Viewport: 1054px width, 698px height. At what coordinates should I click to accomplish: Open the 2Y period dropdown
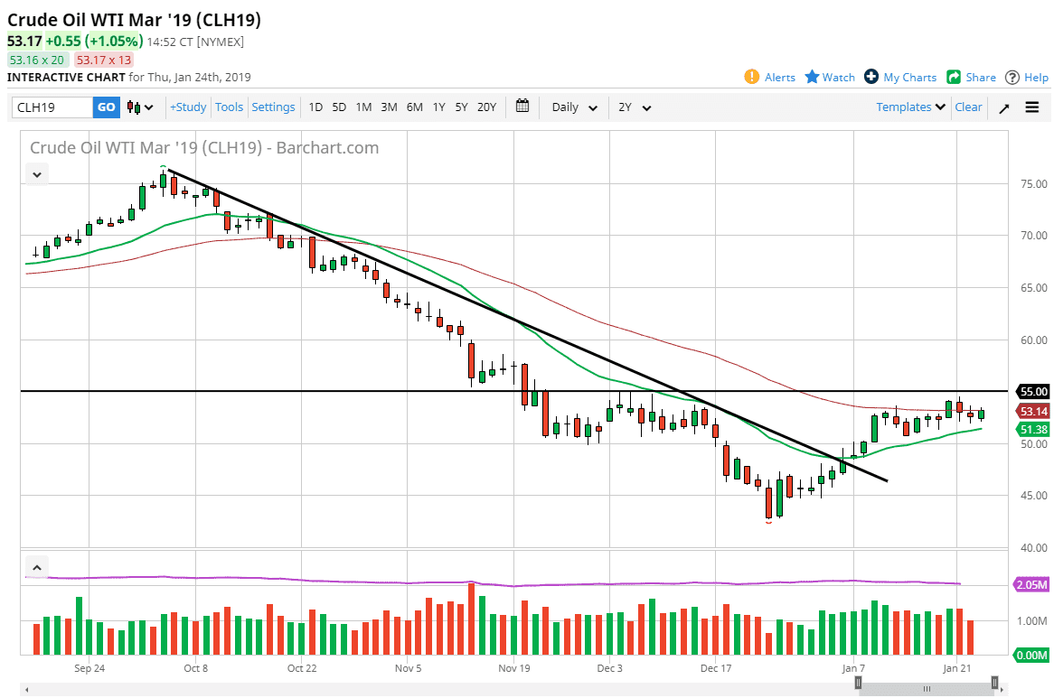[x=635, y=107]
